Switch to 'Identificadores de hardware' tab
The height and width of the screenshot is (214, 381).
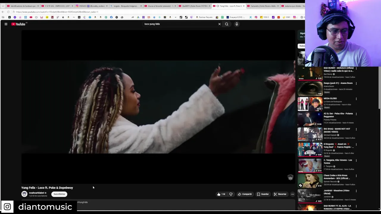23,6
